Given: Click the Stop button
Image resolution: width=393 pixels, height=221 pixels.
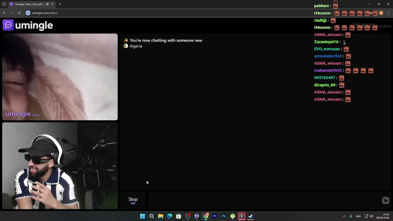Looking at the screenshot, I should 133,200.
